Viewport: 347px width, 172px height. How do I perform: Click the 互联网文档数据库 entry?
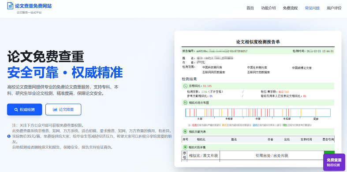(x=258, y=72)
